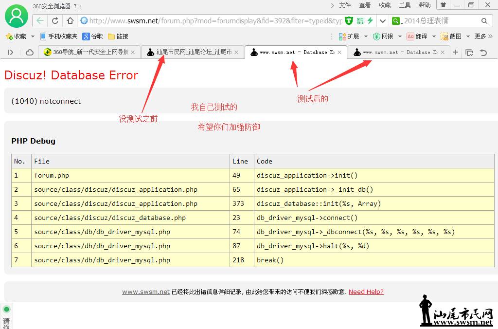The width and height of the screenshot is (498, 329).
Task: Click the Discuz! Database Error heading
Action: coord(71,75)
